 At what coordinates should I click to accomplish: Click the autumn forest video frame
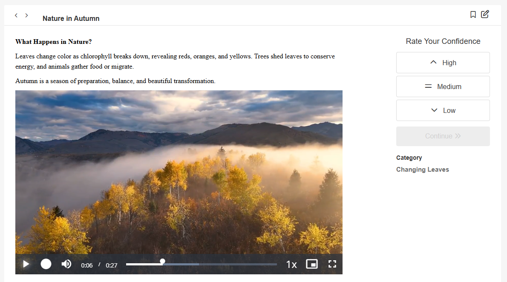[x=179, y=172]
